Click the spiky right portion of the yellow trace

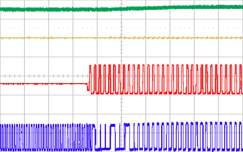coord(200,38)
